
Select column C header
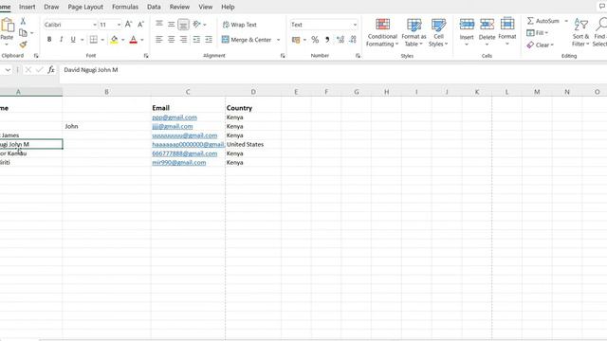click(188, 92)
